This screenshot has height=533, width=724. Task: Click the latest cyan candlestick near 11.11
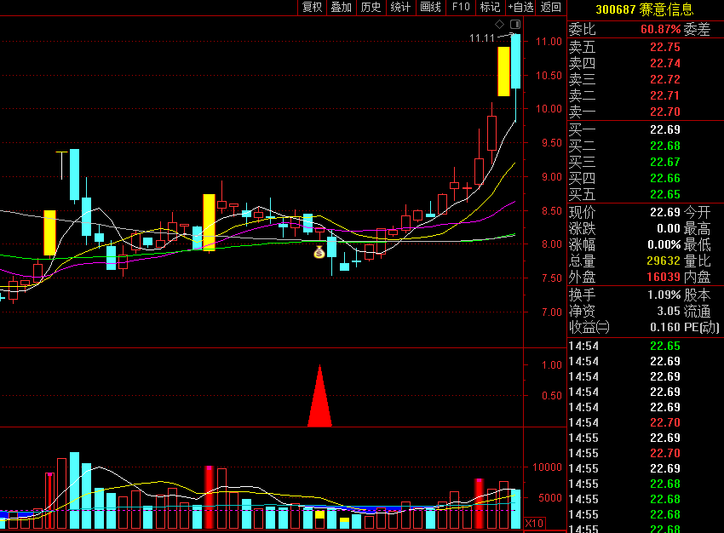pos(516,61)
